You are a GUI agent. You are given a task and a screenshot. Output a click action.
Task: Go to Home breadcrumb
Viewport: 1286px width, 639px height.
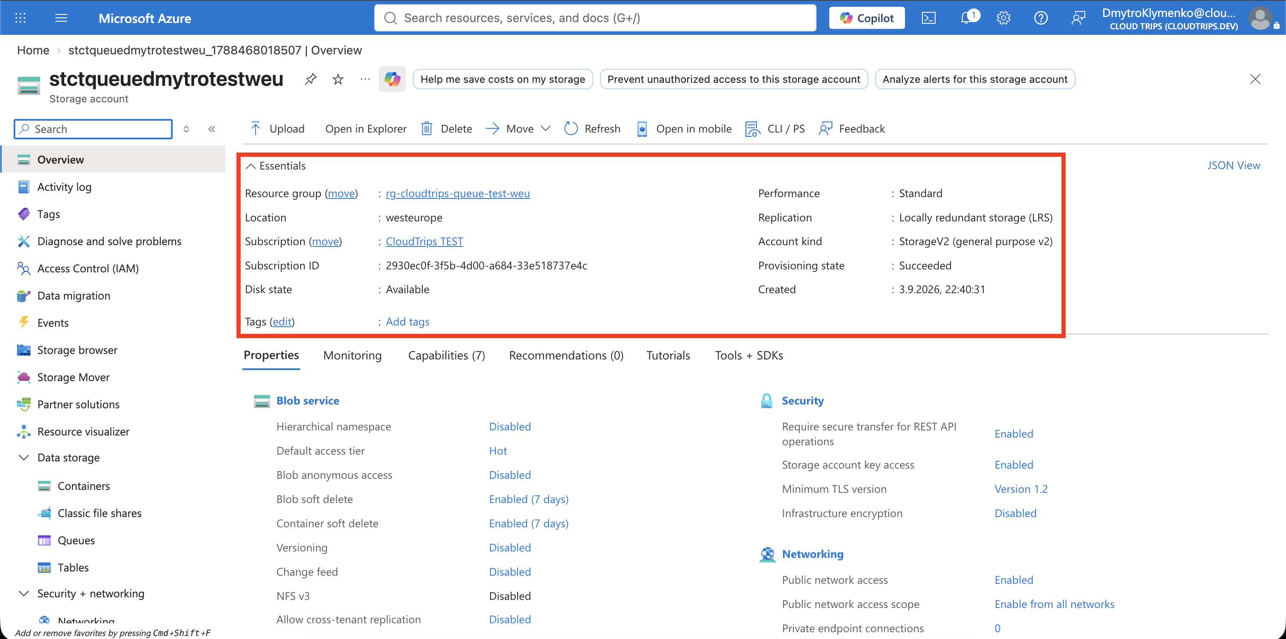tap(33, 51)
